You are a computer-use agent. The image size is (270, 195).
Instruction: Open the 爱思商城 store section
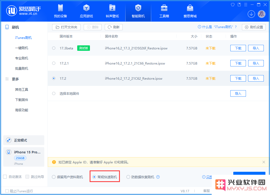[190, 11]
